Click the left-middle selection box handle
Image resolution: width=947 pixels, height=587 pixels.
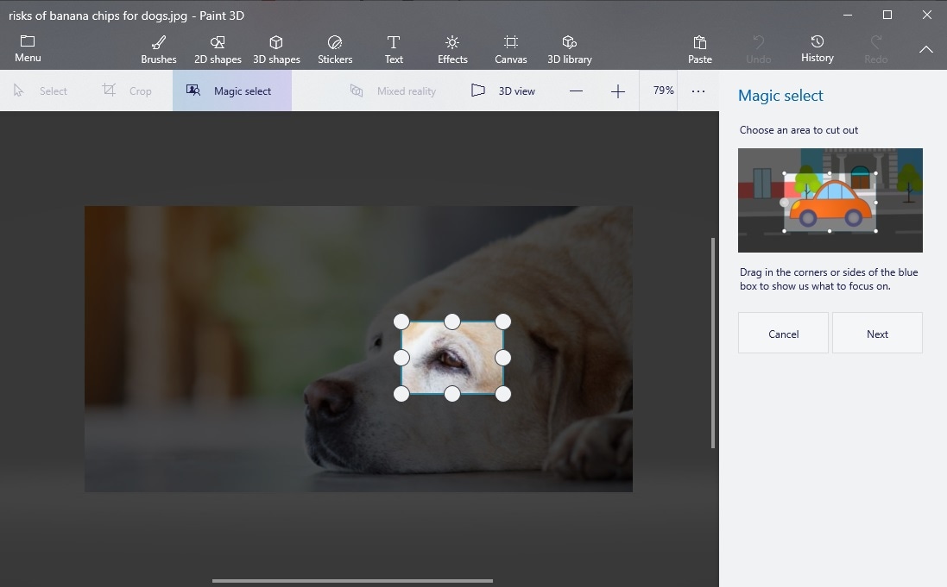[x=401, y=358]
